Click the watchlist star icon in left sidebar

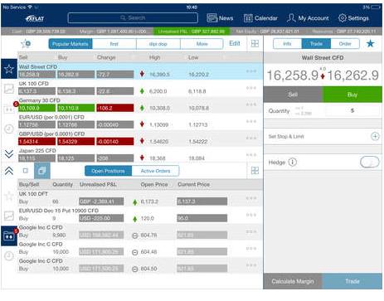coord(9,69)
